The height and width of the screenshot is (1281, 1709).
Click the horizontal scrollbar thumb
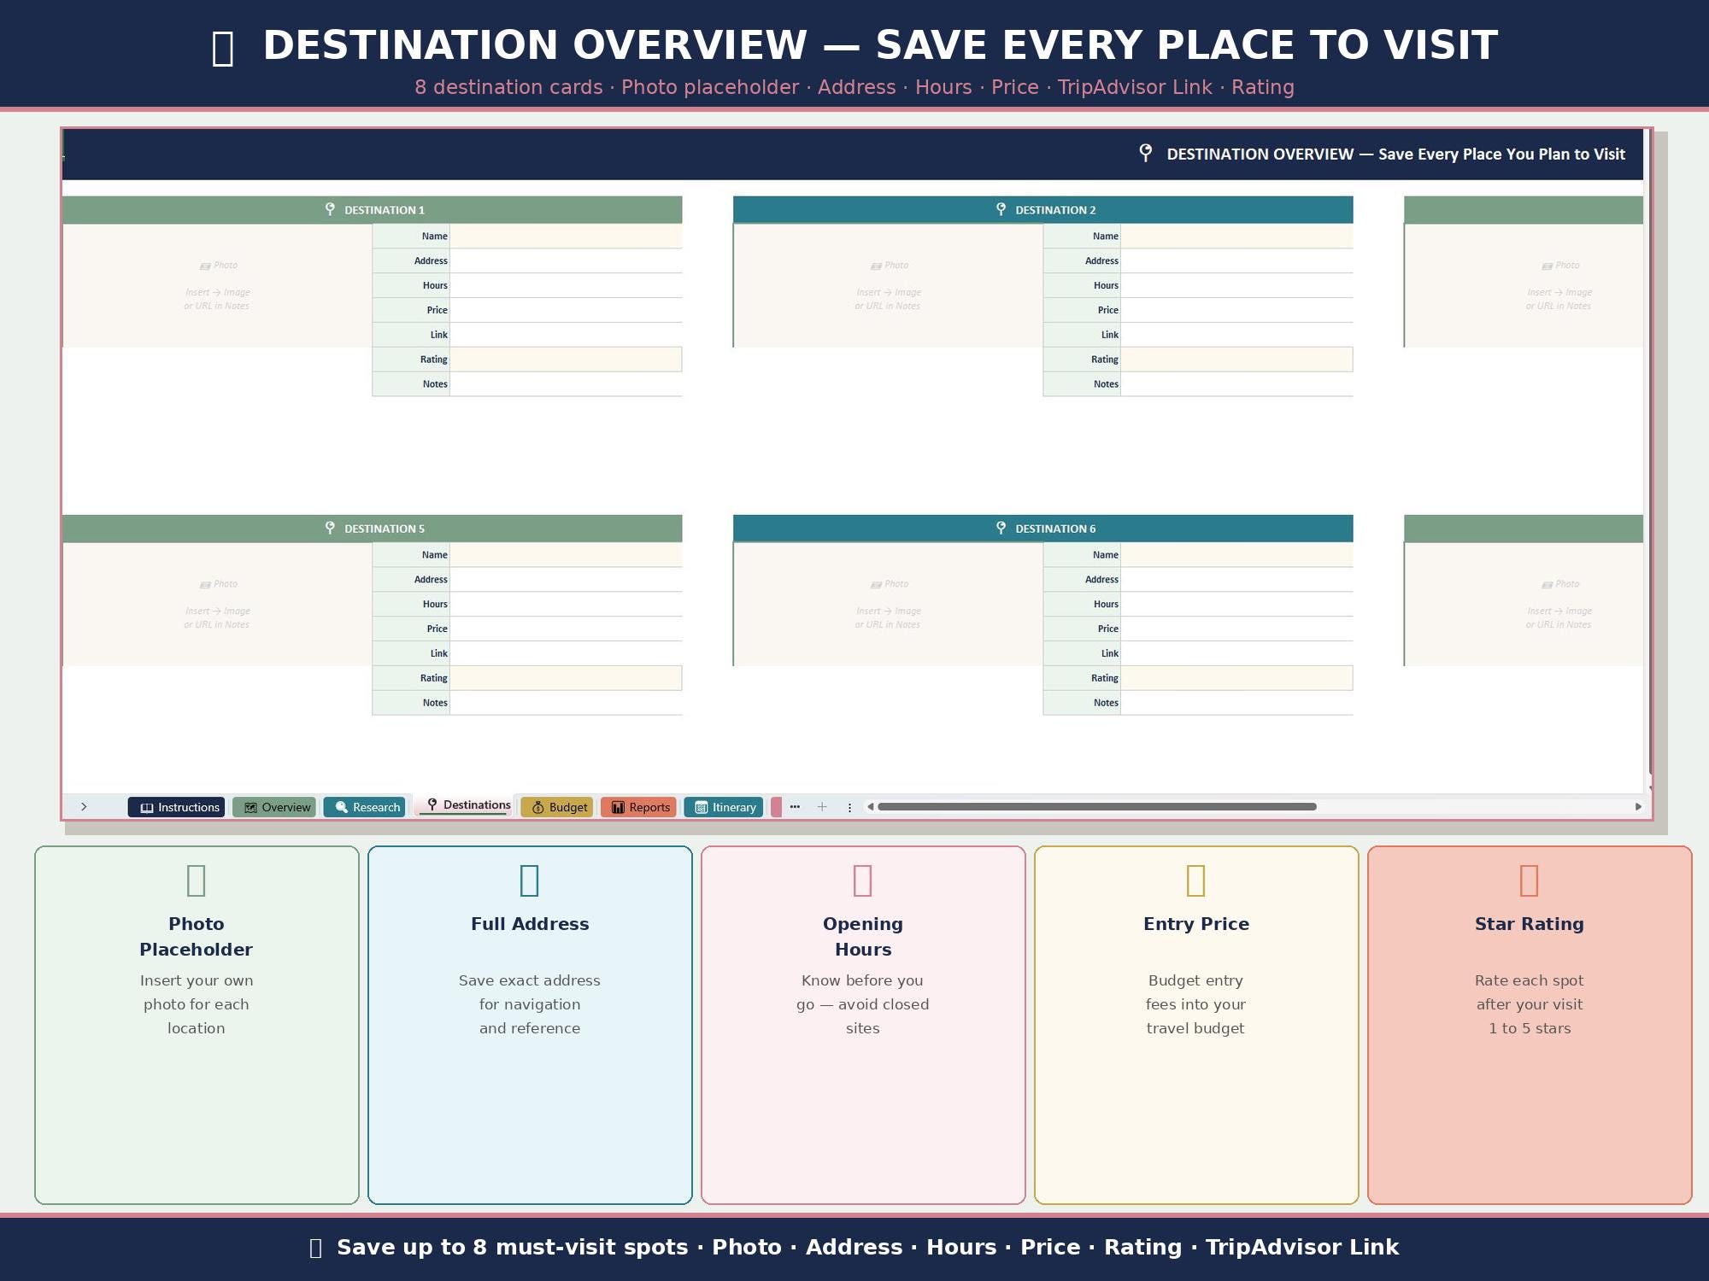tap(1097, 806)
